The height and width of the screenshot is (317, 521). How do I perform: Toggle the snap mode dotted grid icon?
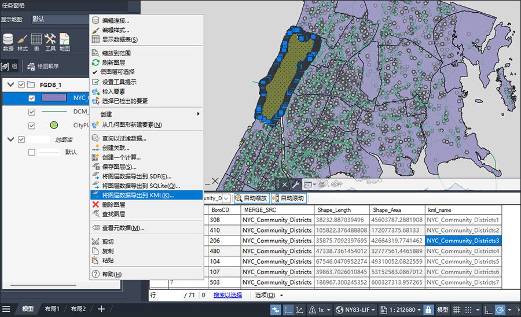click(x=468, y=309)
